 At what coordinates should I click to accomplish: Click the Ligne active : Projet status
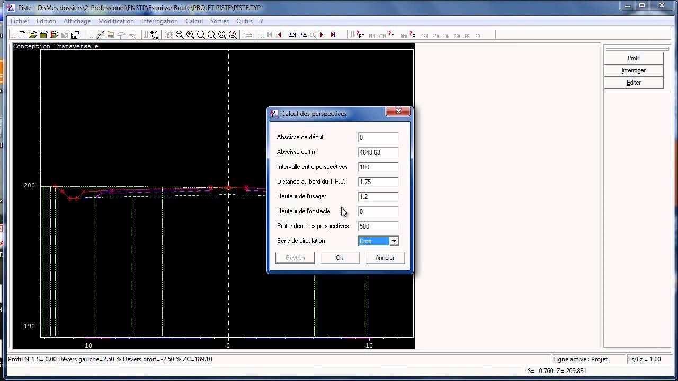580,359
